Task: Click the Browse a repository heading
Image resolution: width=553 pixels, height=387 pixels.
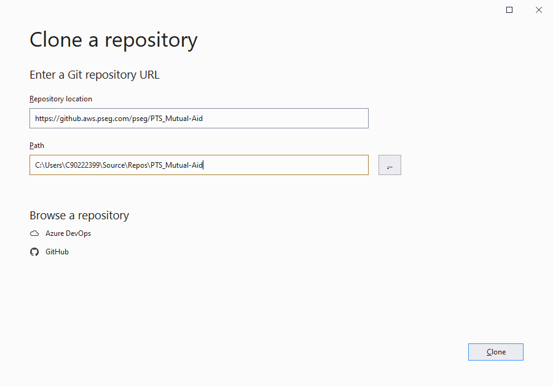Action: click(x=79, y=216)
